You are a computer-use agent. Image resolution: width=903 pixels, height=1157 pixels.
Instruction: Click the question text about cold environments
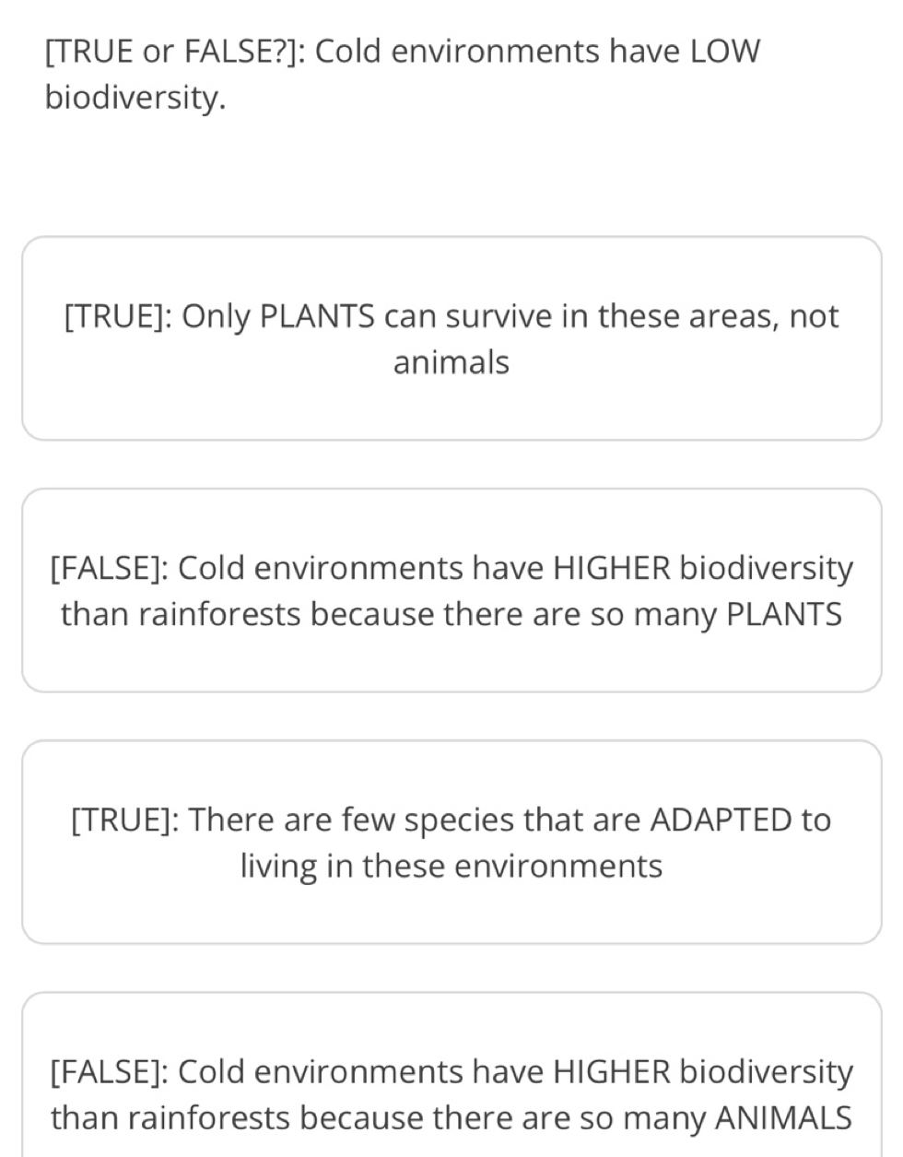pos(403,74)
